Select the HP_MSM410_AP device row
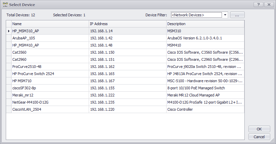Screen dimensions: 276x144 (x=125, y=45)
